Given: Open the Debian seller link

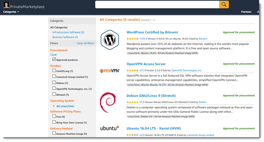Looking at the screenshot, I should (202, 102).
